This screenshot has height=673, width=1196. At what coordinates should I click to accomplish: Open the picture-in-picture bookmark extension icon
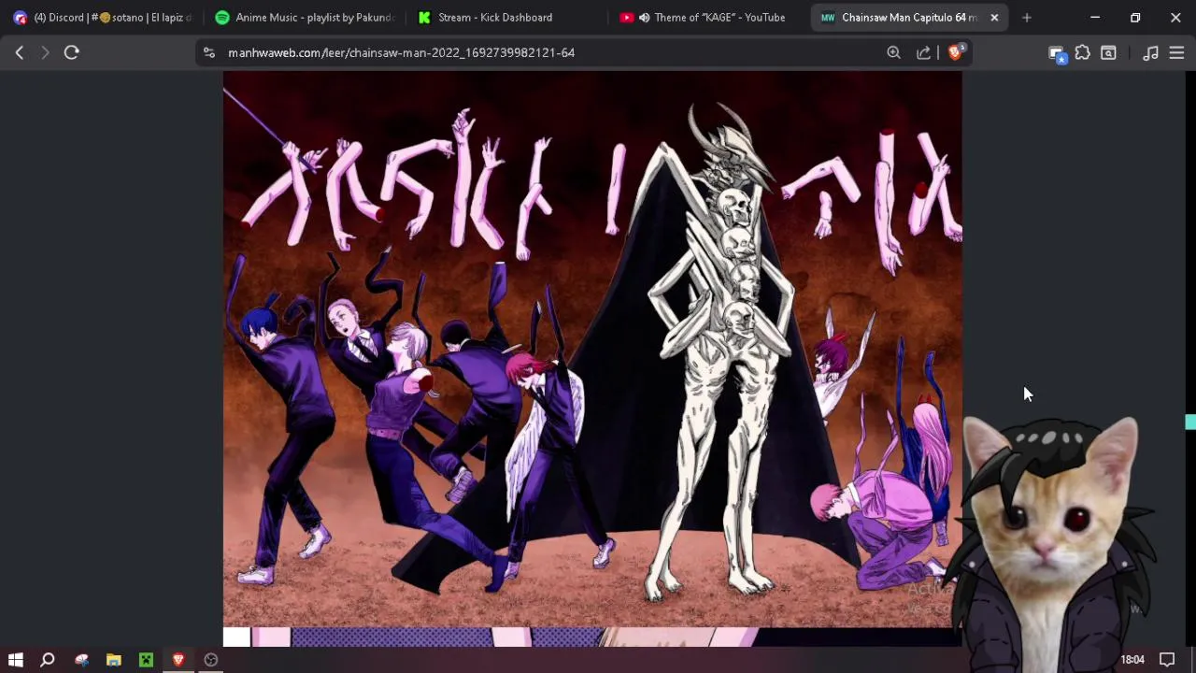tap(1057, 53)
